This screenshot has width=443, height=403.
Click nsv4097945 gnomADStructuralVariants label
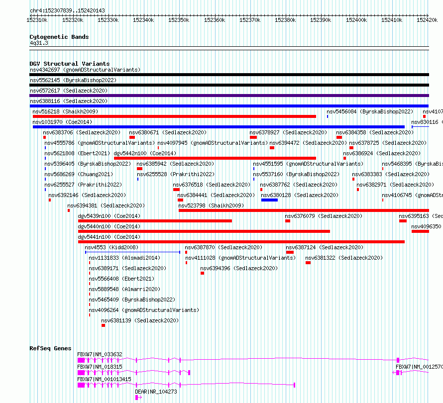click(x=213, y=143)
